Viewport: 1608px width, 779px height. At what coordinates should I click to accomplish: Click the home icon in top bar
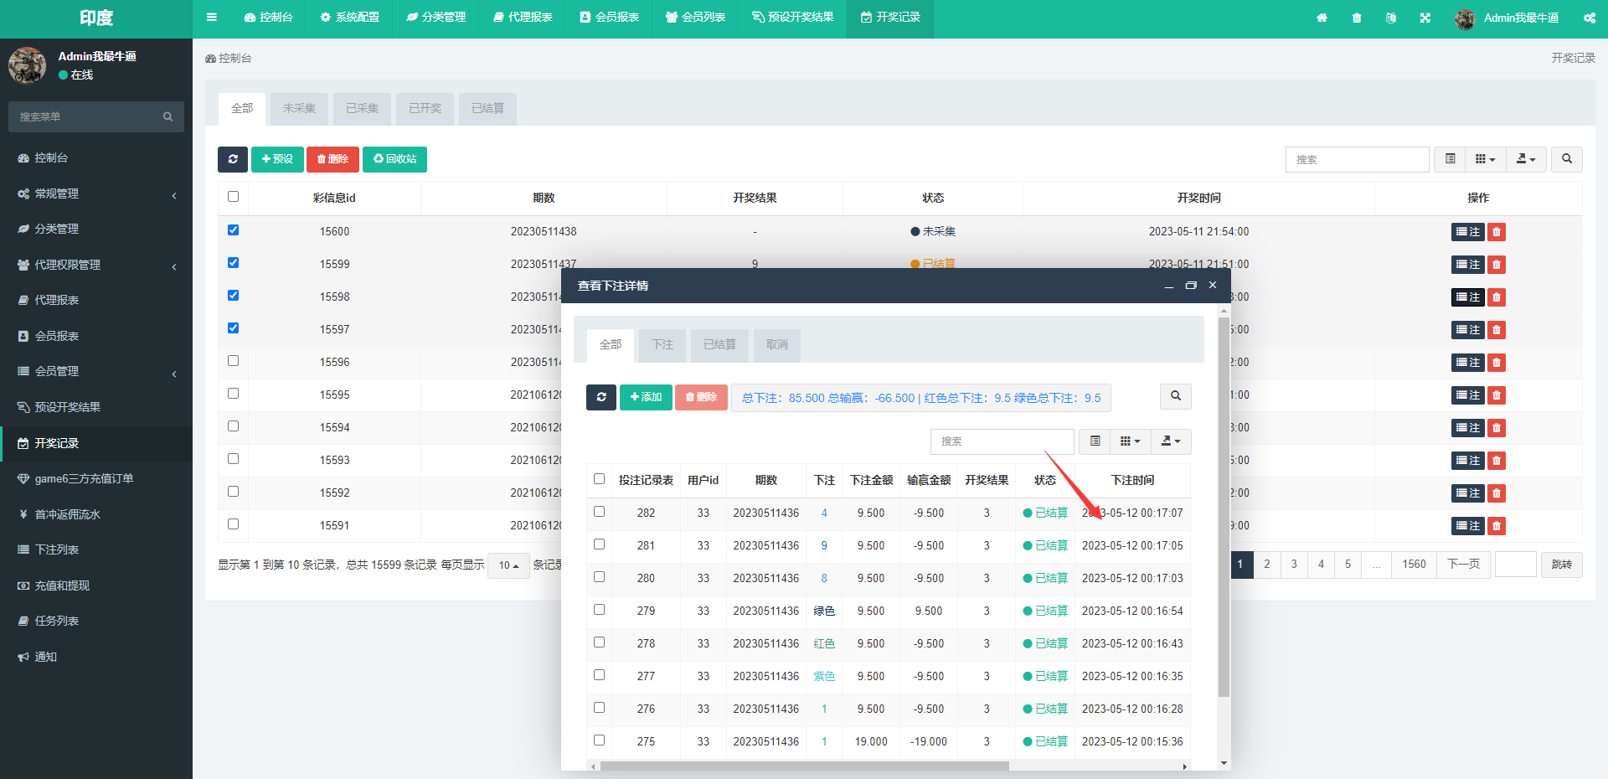coord(1322,18)
